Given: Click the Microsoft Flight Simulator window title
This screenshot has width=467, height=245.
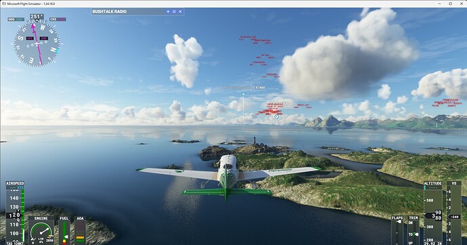Looking at the screenshot, I should (30, 3).
